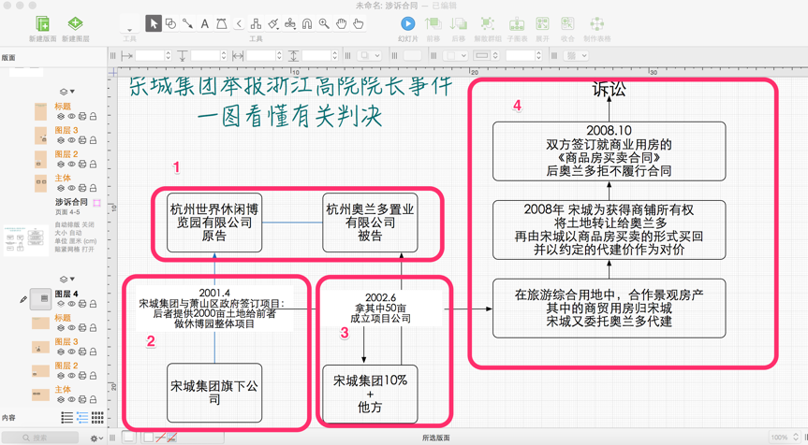Select the 杭州奥兰多置业有限公司 被告 shape
Screen dimensions: 808x445
click(370, 222)
